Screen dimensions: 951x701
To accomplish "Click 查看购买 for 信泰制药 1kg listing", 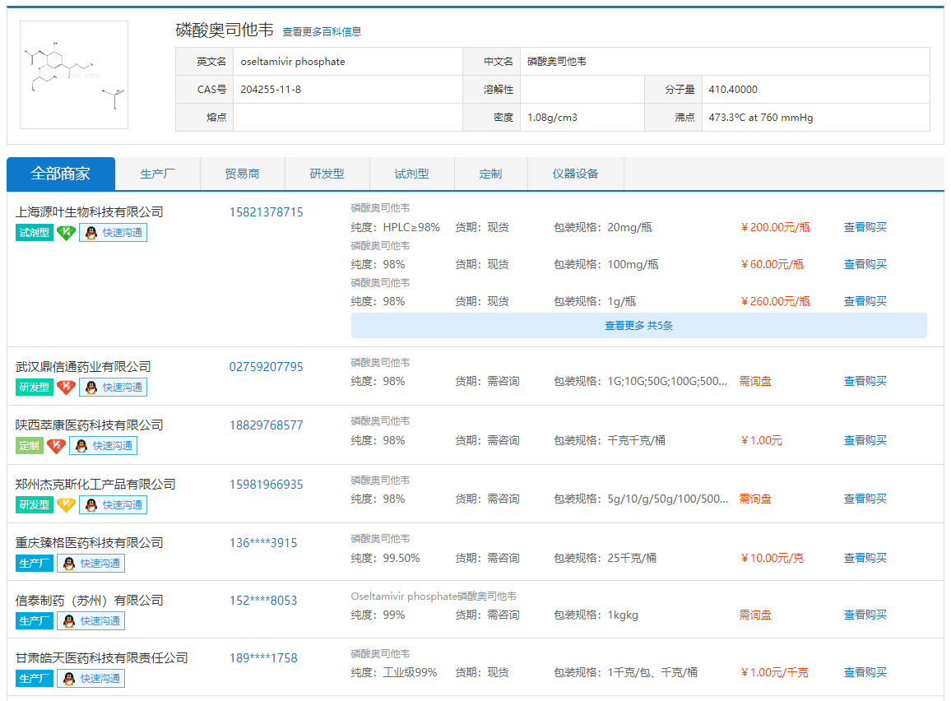I will tap(865, 615).
